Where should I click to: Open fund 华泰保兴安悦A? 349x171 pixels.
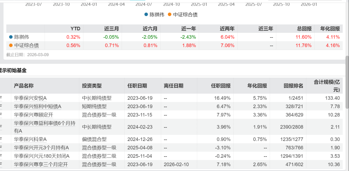tap(30, 98)
